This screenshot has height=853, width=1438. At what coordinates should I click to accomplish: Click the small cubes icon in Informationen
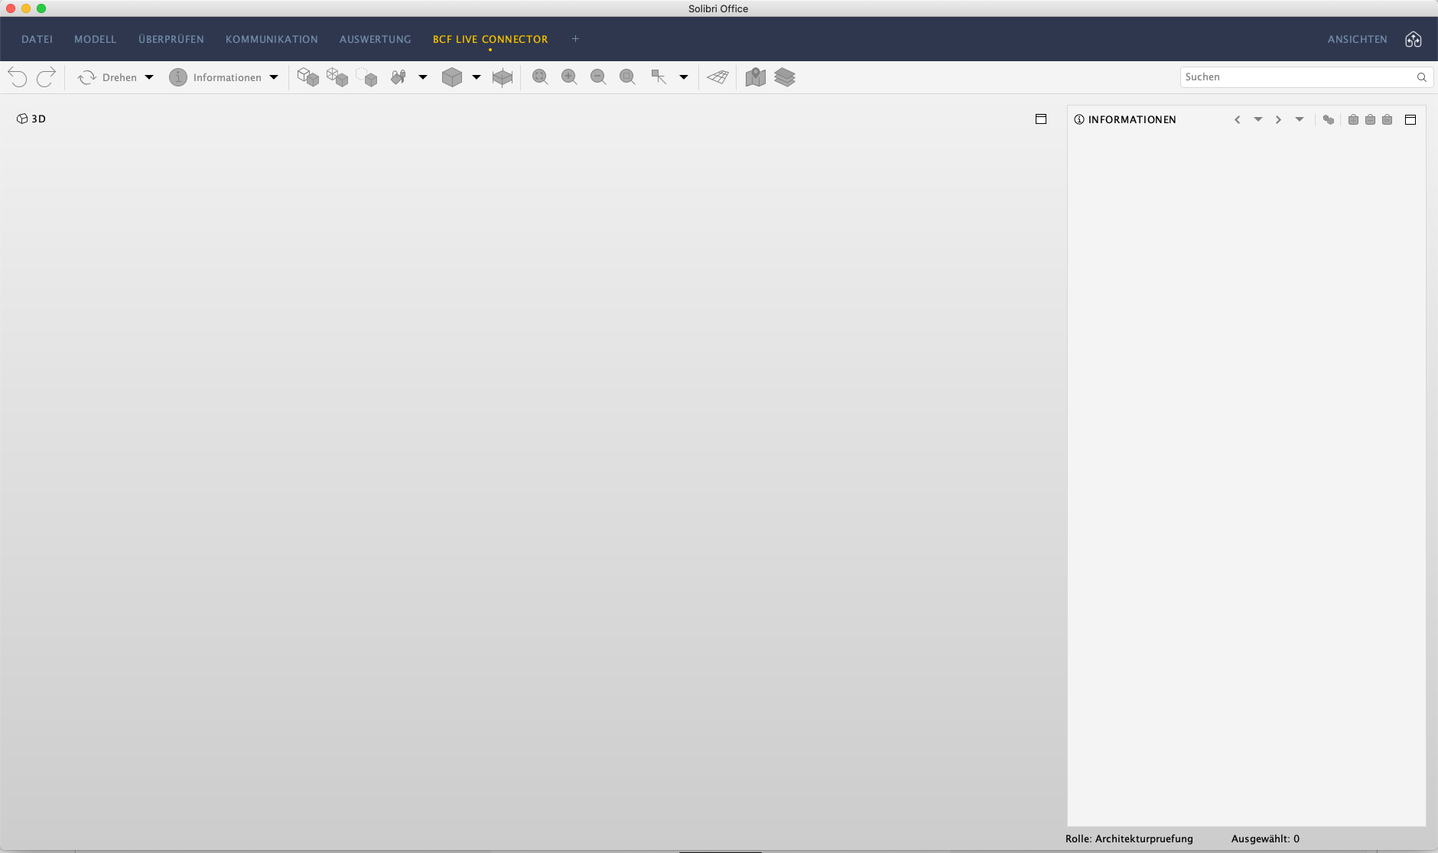tap(1329, 119)
